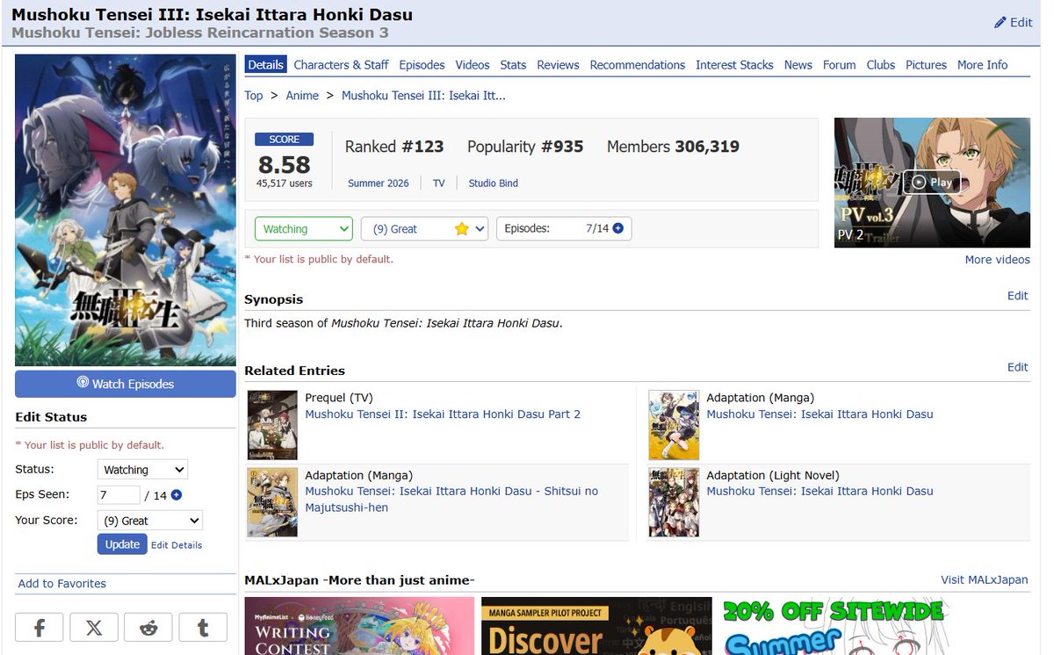Image resolution: width=1054 pixels, height=655 pixels.
Task: Click the Update button
Action: click(x=122, y=544)
